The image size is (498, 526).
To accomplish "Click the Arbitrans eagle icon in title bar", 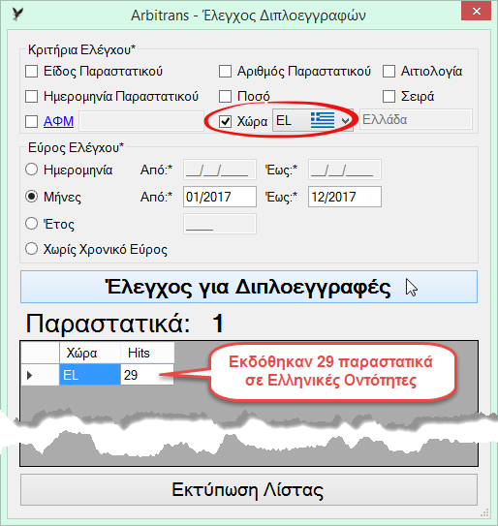I will (x=17, y=15).
